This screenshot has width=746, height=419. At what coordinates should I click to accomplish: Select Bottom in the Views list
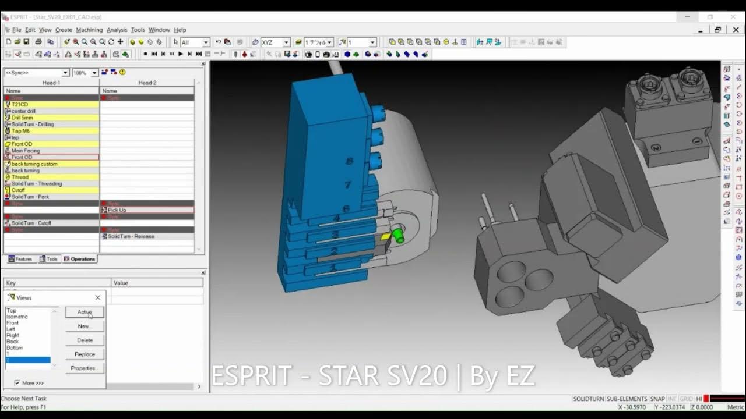(x=15, y=347)
